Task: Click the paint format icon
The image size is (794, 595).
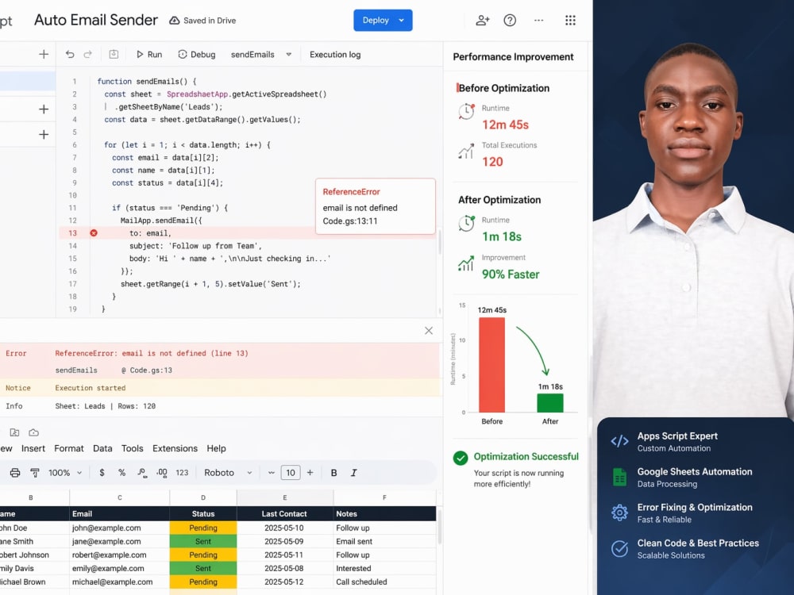Action: [x=35, y=473]
